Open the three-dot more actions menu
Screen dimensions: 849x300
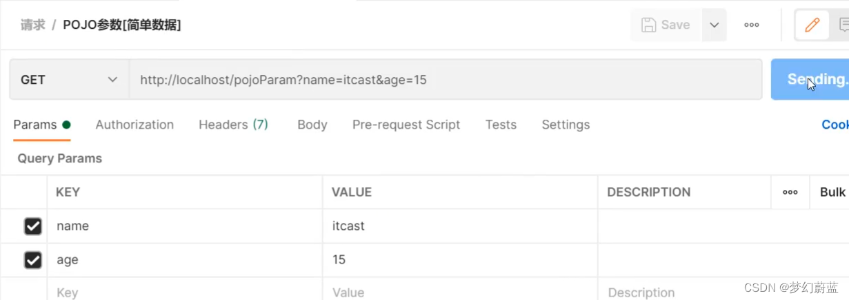click(x=752, y=25)
